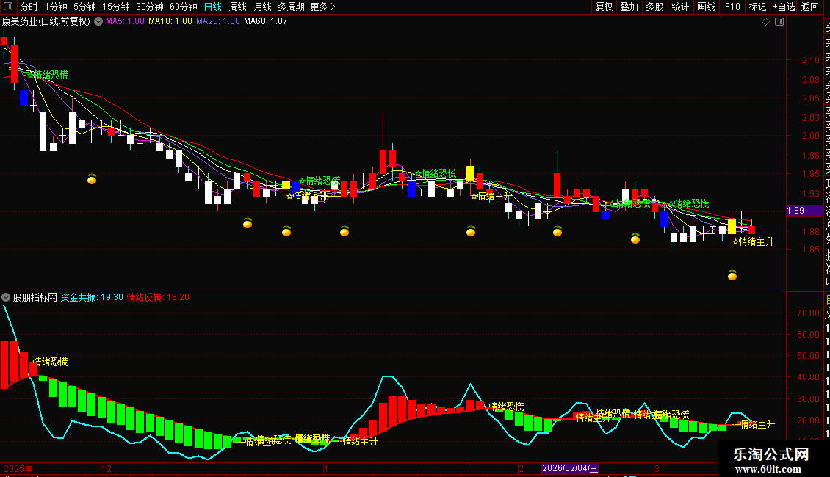Click the 返回 back button
This screenshot has height=477, width=830.
click(x=810, y=7)
